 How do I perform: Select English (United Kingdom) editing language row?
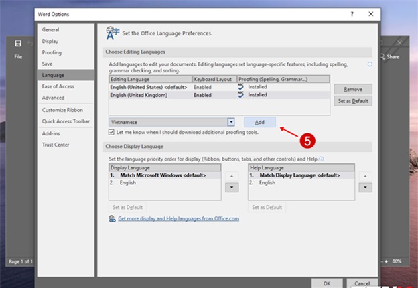click(x=150, y=95)
